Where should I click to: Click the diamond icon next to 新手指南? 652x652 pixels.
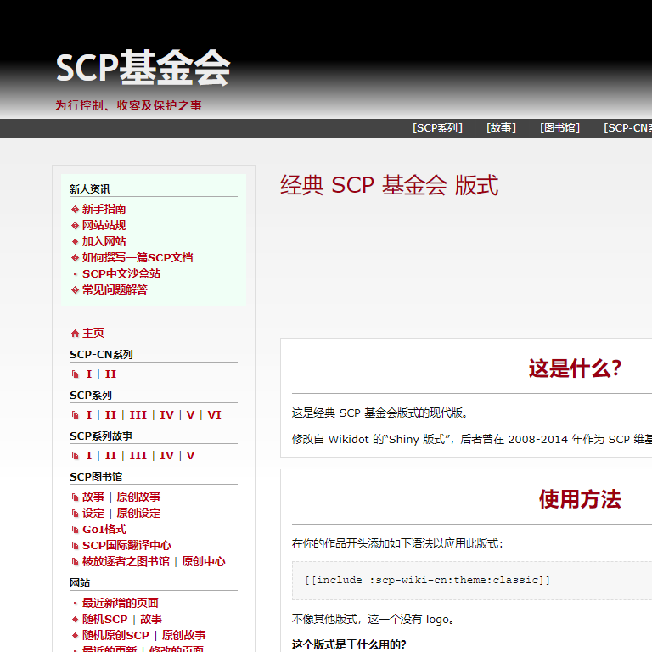tap(75, 210)
